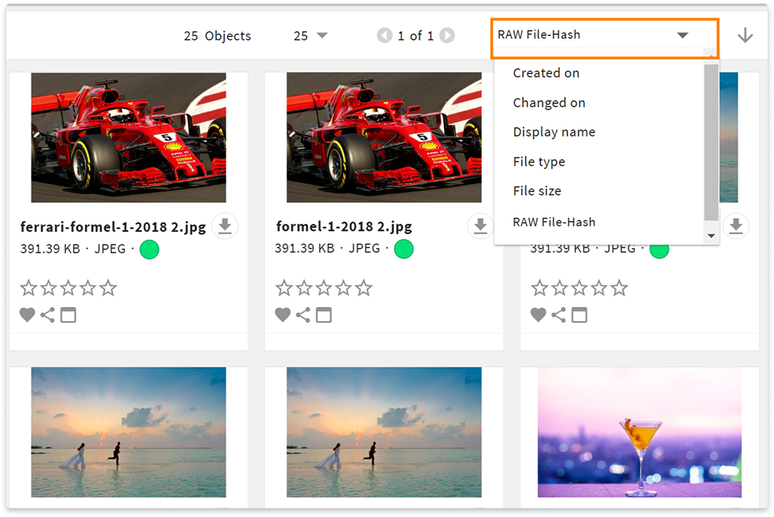Open ferrari-formel-1-2018 2.jpg with the window icon
The image size is (774, 517).
pos(68,315)
